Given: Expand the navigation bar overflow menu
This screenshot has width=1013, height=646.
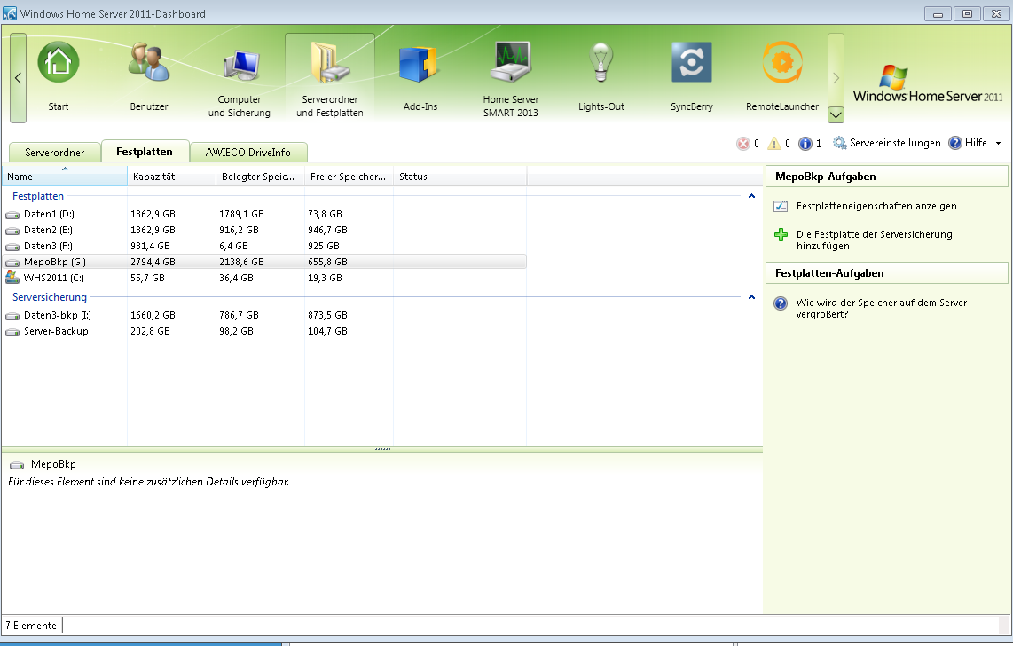Looking at the screenshot, I should pos(836,115).
